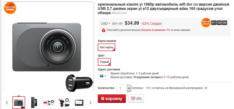Select the 'Серый' color option
Viewport: 234px width, 109px height.
(x=104, y=62)
